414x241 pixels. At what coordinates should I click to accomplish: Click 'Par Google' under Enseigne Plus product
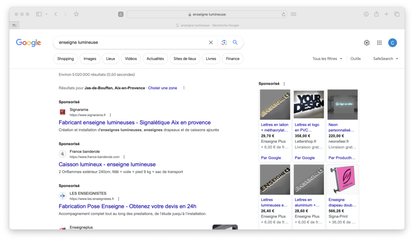[271, 158]
